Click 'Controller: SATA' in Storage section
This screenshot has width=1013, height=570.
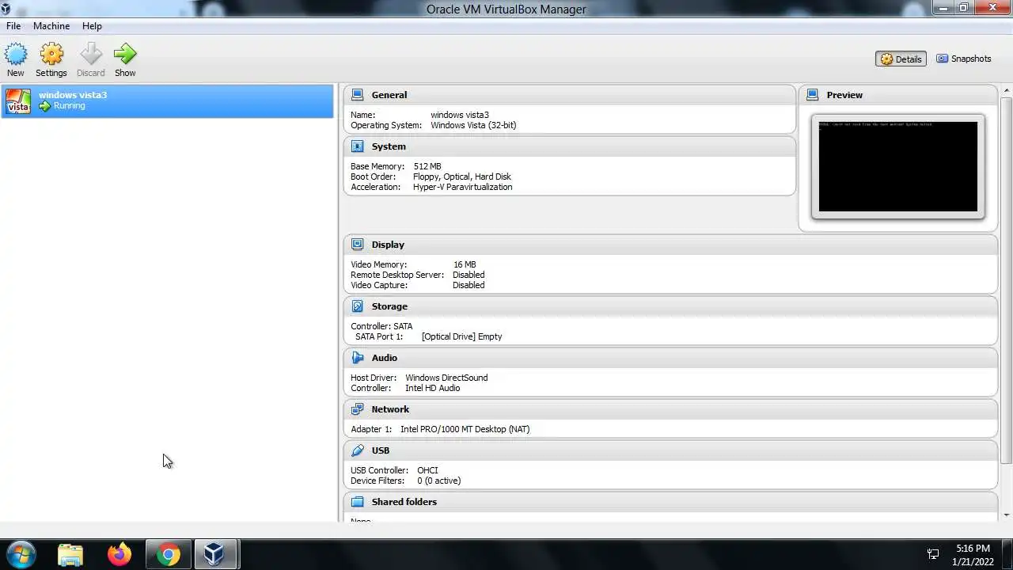(381, 326)
